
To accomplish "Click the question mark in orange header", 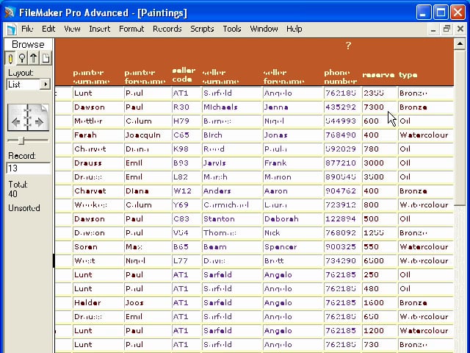I will [348, 46].
